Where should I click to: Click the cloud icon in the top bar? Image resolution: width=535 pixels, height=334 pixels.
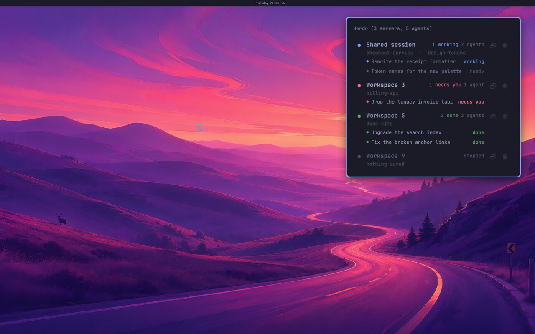click(x=283, y=3)
